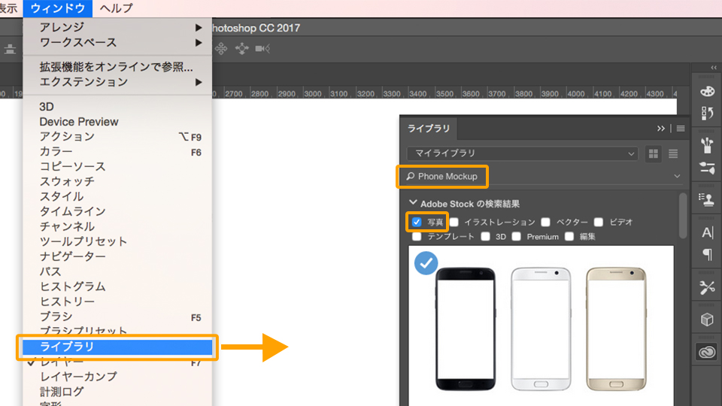The image size is (722, 406).
Task: Select 拡張機能をオンラインで参照... item
Action: [x=117, y=67]
